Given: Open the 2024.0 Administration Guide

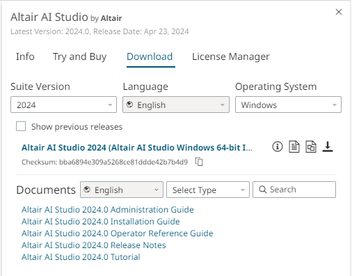Looking at the screenshot, I should click(x=108, y=210).
